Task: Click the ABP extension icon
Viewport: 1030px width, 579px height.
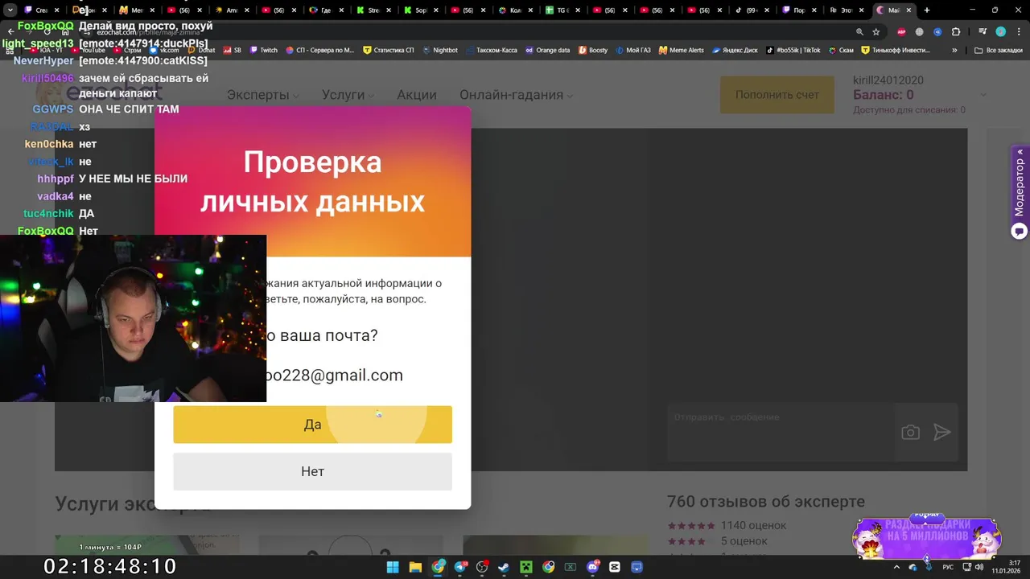Action: 902,32
